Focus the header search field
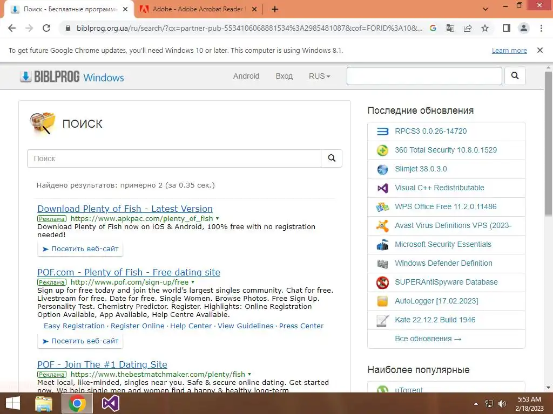The image size is (553, 414). point(424,76)
